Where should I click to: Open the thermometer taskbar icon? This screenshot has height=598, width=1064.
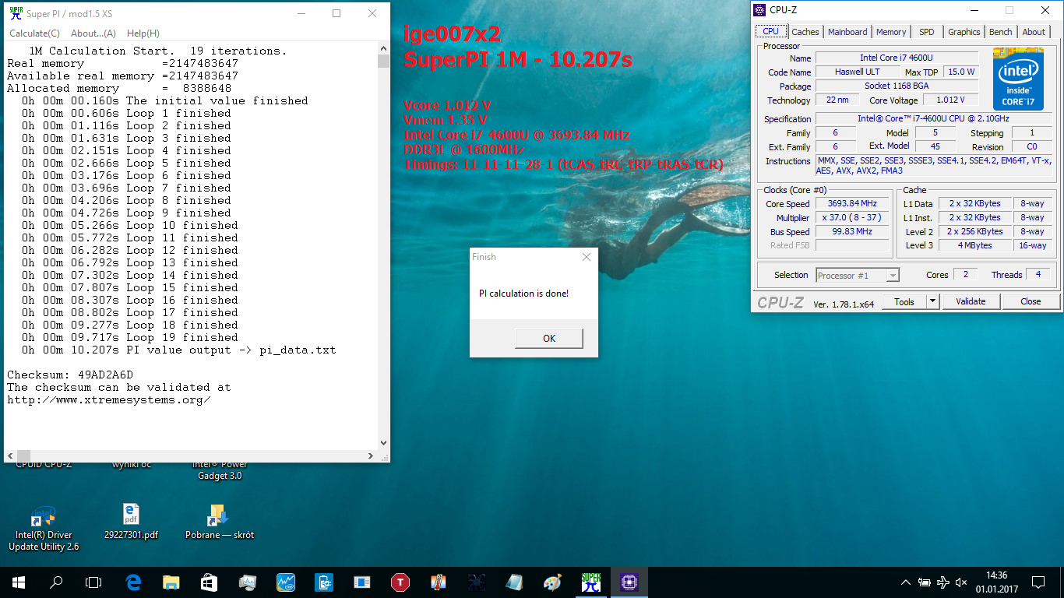coord(439,582)
